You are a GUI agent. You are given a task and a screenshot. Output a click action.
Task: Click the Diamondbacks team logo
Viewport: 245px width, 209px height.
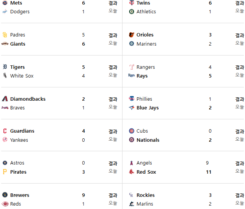(x=5, y=99)
